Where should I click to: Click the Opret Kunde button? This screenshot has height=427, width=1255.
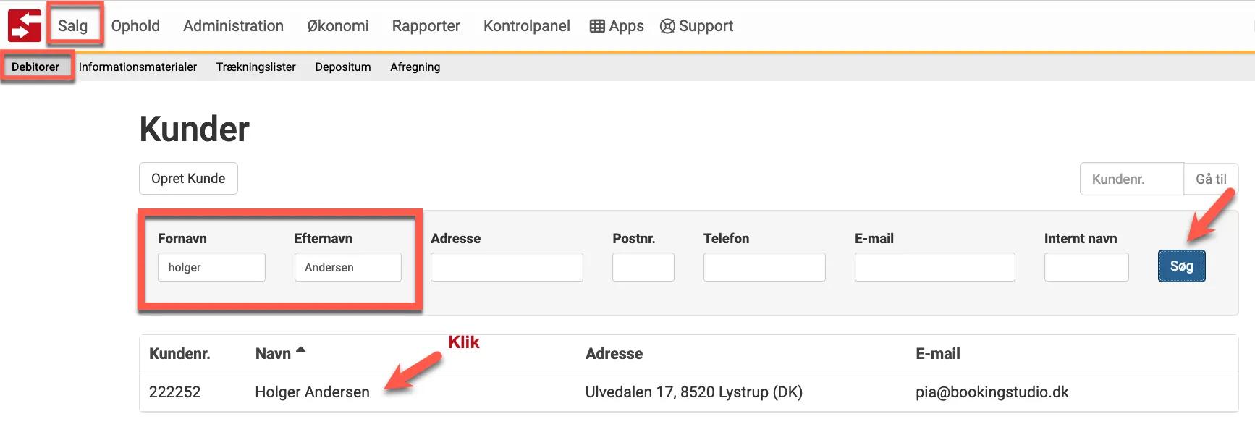(x=188, y=178)
